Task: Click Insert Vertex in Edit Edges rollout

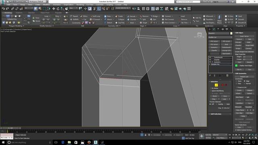Action: tap(244, 36)
